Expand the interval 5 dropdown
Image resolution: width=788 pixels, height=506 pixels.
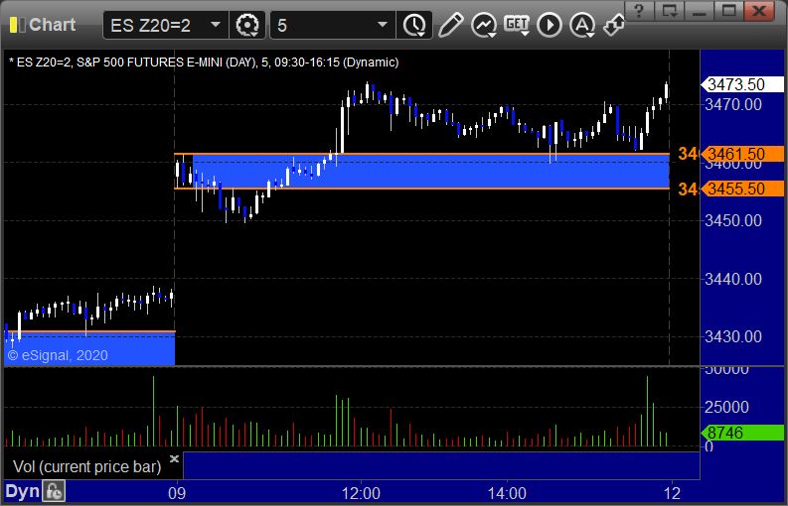382,25
